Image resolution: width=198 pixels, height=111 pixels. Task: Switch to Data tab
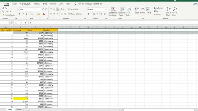pos(45,4)
